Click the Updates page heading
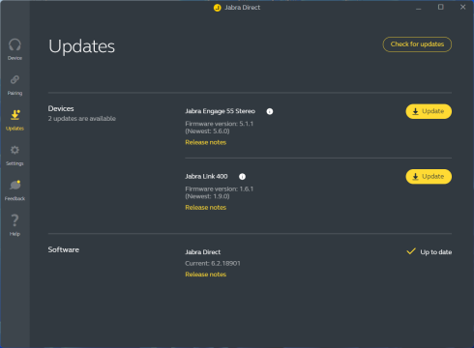The height and width of the screenshot is (348, 474). point(81,46)
